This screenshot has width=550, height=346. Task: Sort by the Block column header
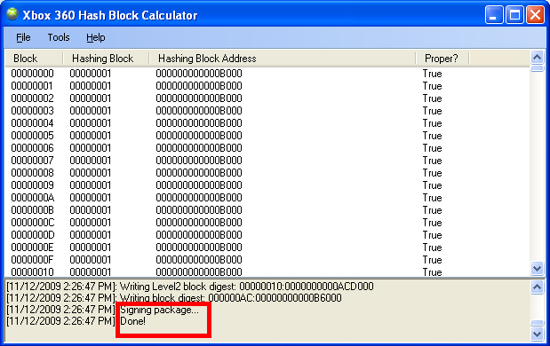tap(34, 59)
